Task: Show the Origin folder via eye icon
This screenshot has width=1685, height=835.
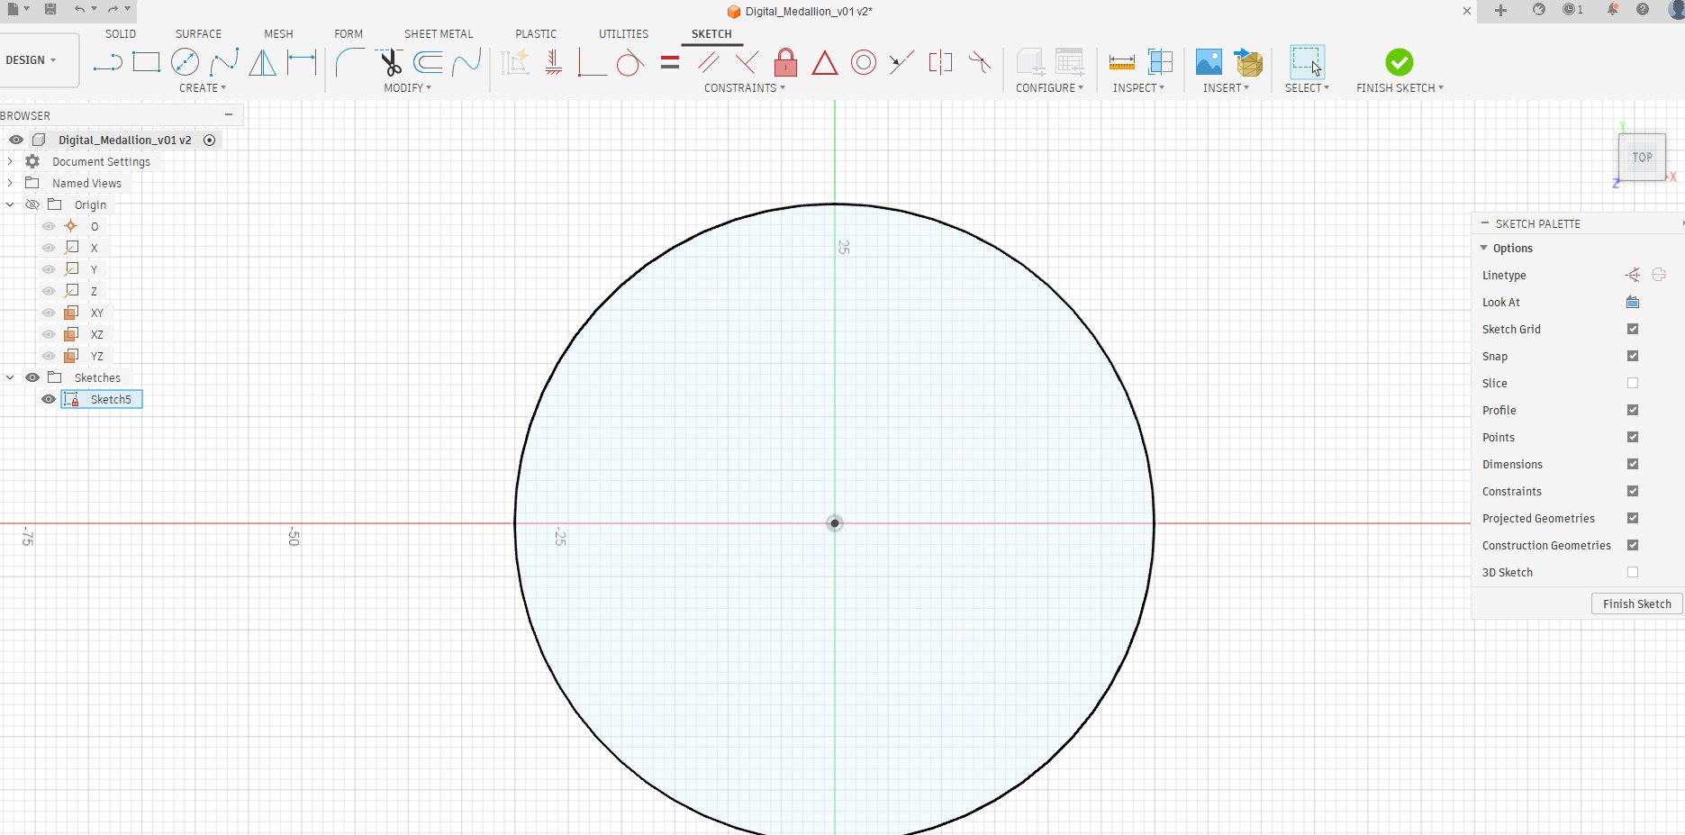Action: click(x=32, y=204)
